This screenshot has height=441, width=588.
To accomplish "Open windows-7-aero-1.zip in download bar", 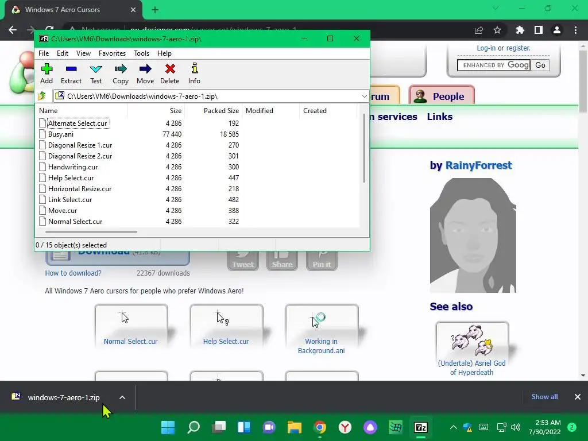I will click(x=63, y=397).
